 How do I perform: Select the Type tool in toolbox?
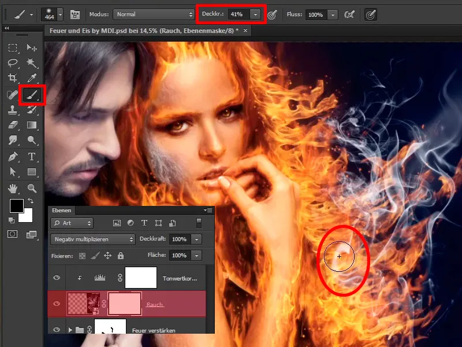click(x=32, y=156)
